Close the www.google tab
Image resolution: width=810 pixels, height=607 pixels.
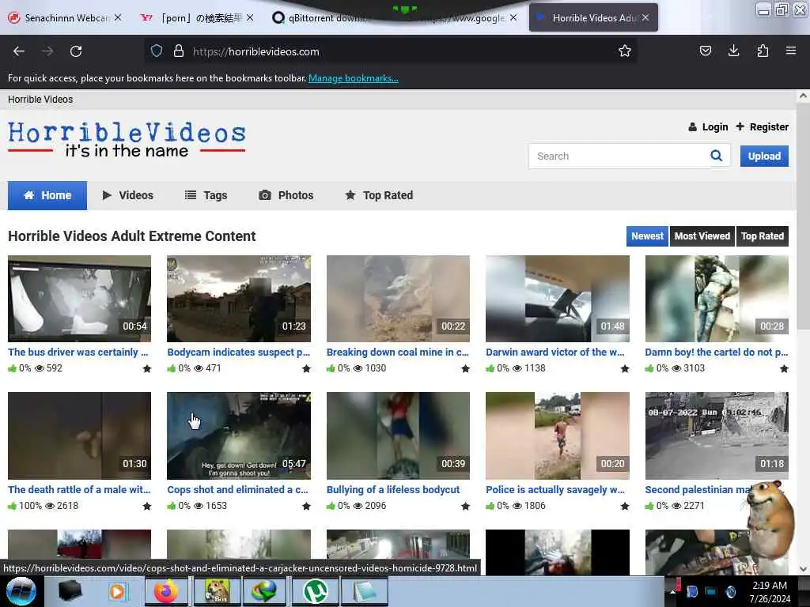click(x=513, y=17)
